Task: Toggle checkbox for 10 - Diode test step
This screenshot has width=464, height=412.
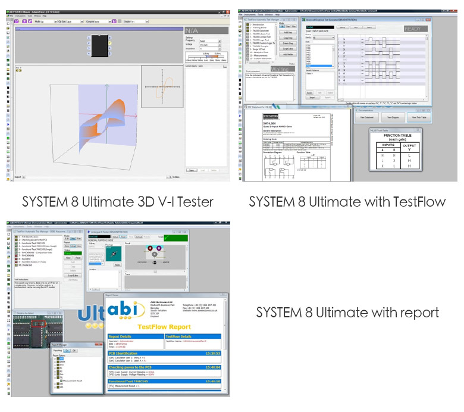Action: point(17,265)
